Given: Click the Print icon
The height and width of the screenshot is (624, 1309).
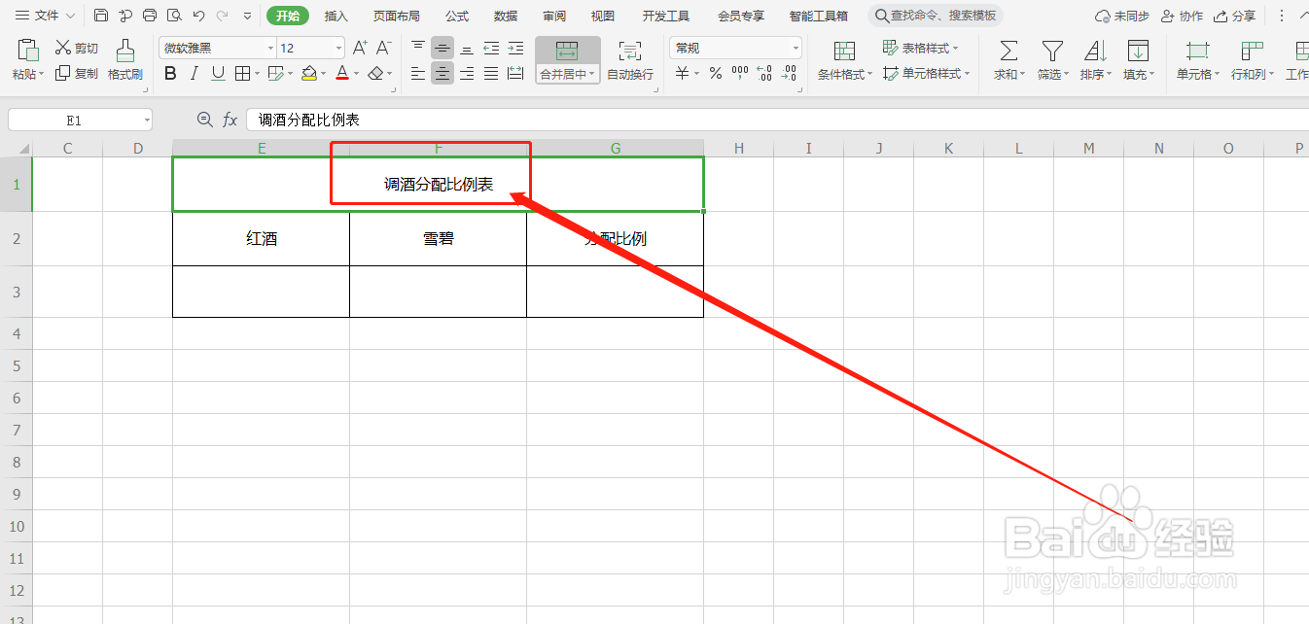Looking at the screenshot, I should tap(150, 16).
